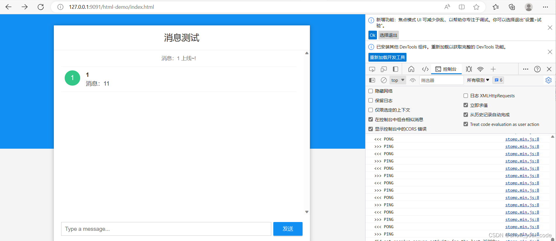The image size is (556, 241).
Task: Click the address bar URL text
Action: click(x=111, y=7)
